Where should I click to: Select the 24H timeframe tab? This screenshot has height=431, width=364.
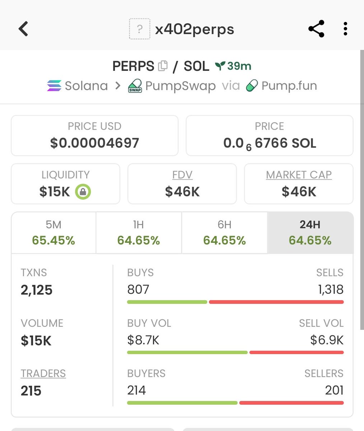[x=310, y=233]
